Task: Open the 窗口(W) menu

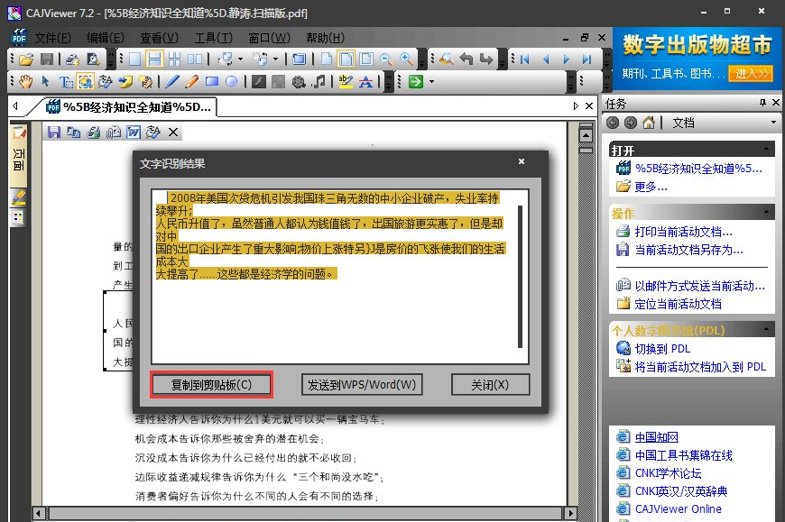Action: coord(269,38)
